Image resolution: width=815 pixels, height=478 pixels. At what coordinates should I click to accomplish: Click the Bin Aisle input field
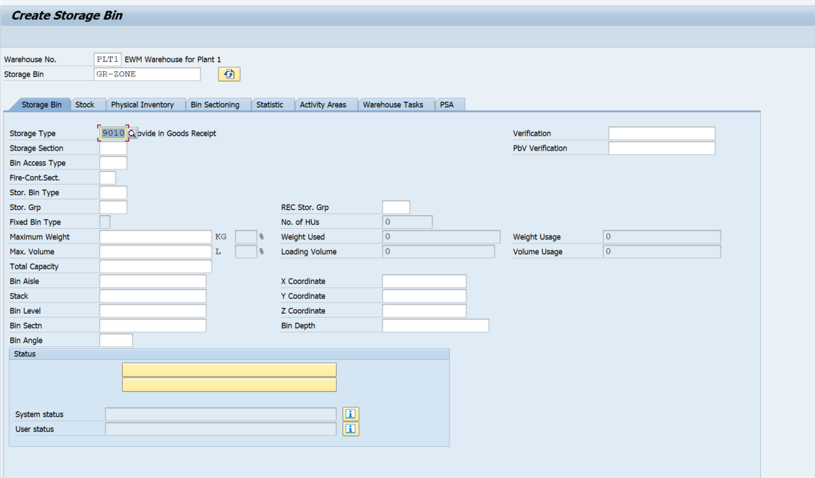point(153,281)
